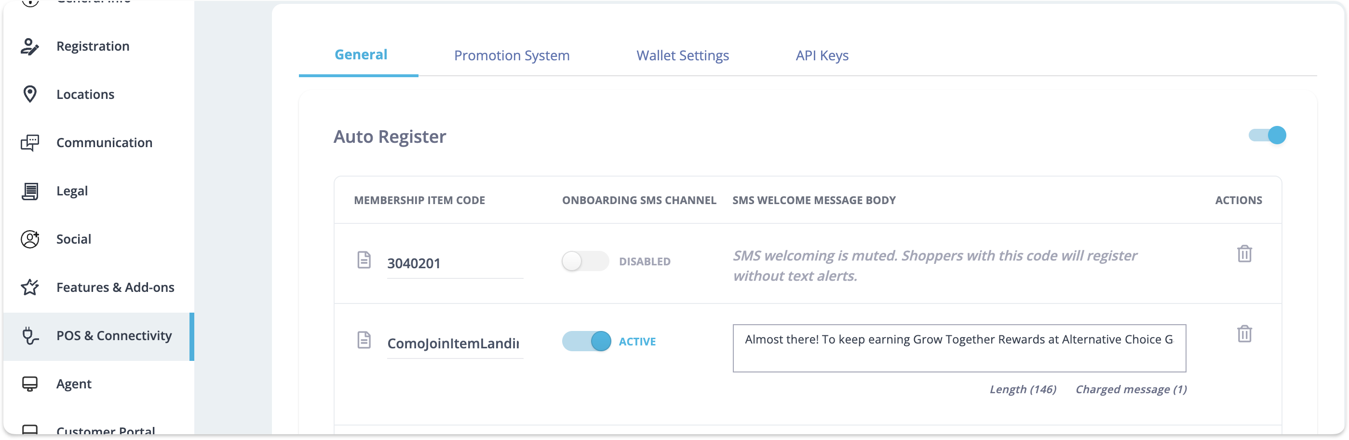Click the SMS welcome message text box
Screen dimensions: 1349x440
pyautogui.click(x=959, y=348)
